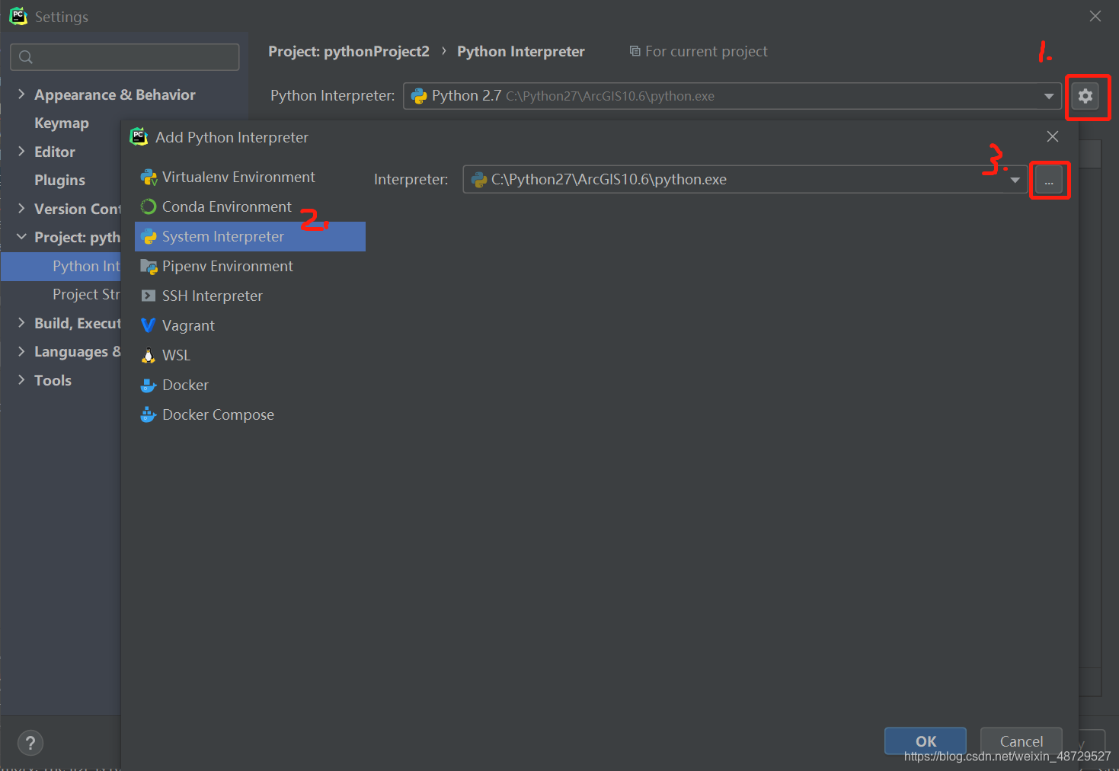Open the Plugins settings page
Viewport: 1119px width, 771px height.
pos(59,180)
